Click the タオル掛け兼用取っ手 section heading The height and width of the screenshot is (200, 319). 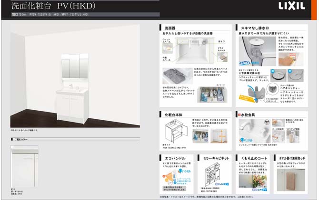292,158
